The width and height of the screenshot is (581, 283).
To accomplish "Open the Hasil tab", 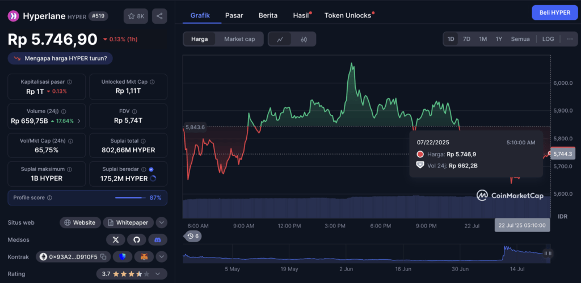I will pyautogui.click(x=301, y=15).
